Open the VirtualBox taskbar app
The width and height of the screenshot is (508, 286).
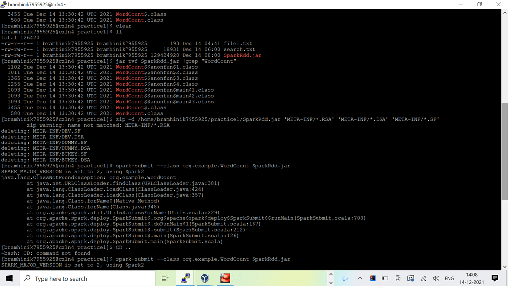(x=205, y=278)
